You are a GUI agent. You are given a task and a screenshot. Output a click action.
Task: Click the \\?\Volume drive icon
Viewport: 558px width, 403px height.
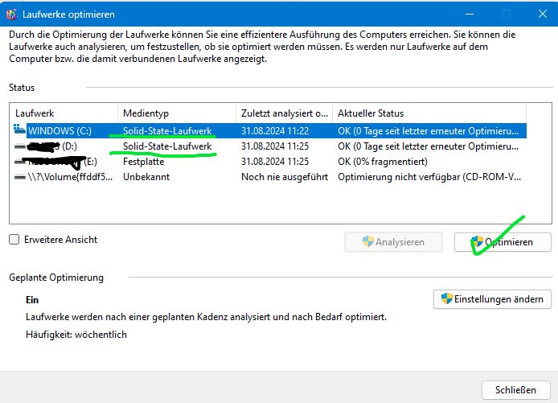pyautogui.click(x=20, y=177)
